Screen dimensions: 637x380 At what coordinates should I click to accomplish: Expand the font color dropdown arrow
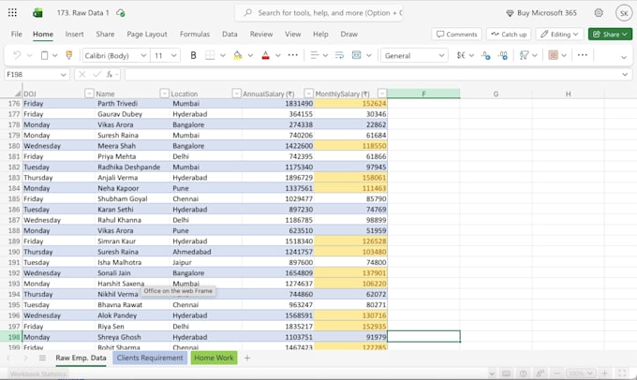(278, 55)
